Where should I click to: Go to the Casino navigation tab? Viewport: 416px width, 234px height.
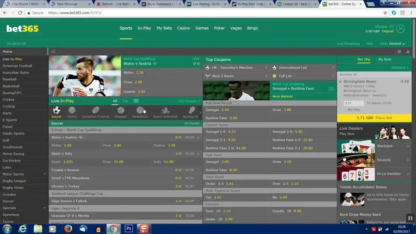click(x=183, y=28)
